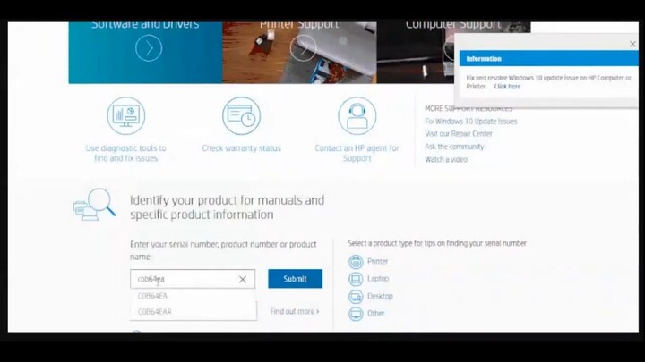This screenshot has width=645, height=362.
Task: Click the magnifier product identify icon
Action: click(95, 205)
